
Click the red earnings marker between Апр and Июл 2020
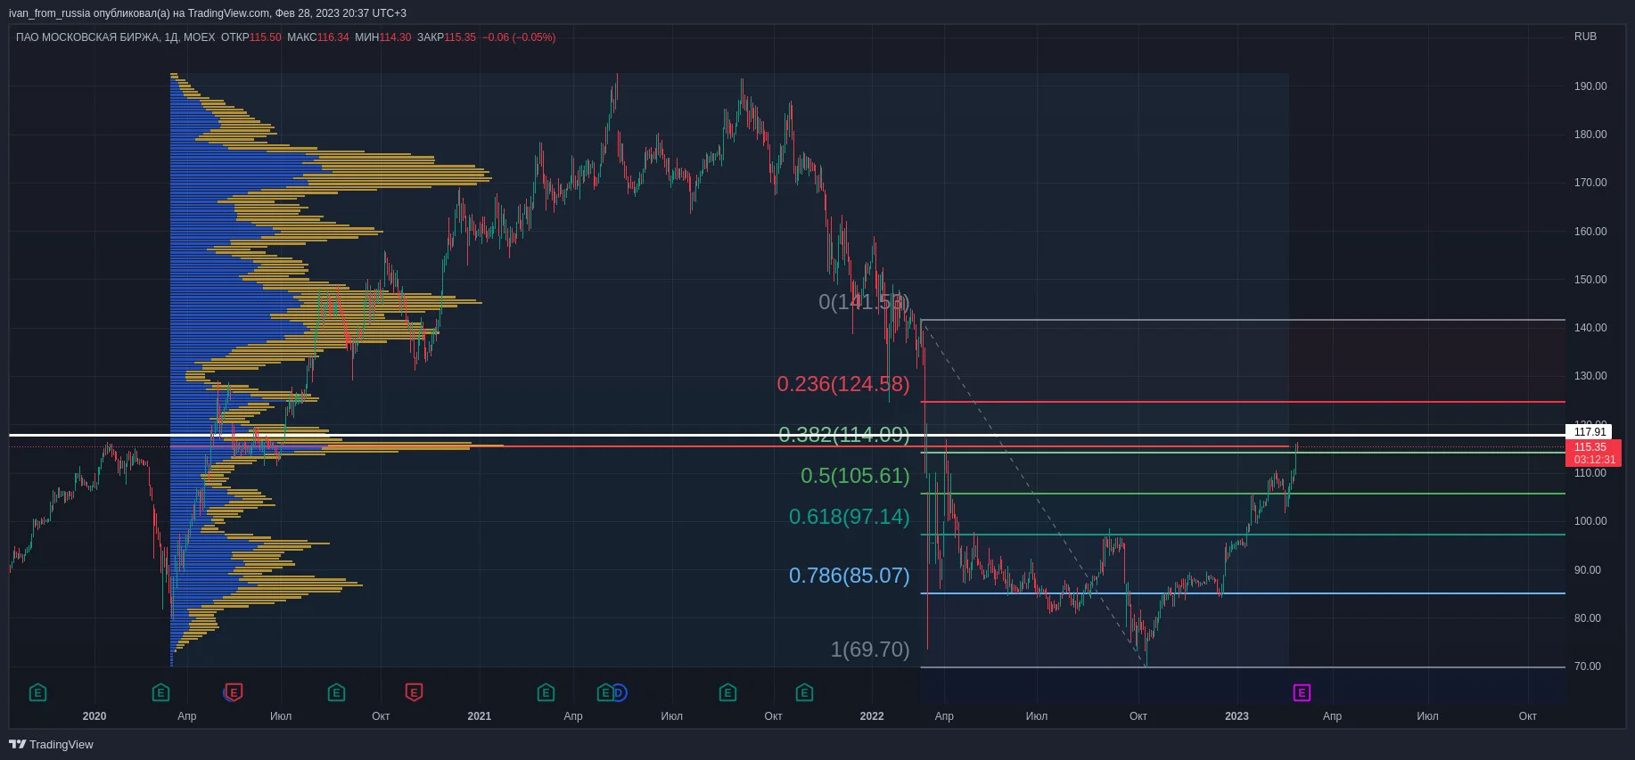point(234,692)
